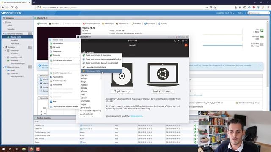Click Ubuntu volume speaker icon
Image resolution: width=271 pixels, height=152 pixels.
coord(179,41)
